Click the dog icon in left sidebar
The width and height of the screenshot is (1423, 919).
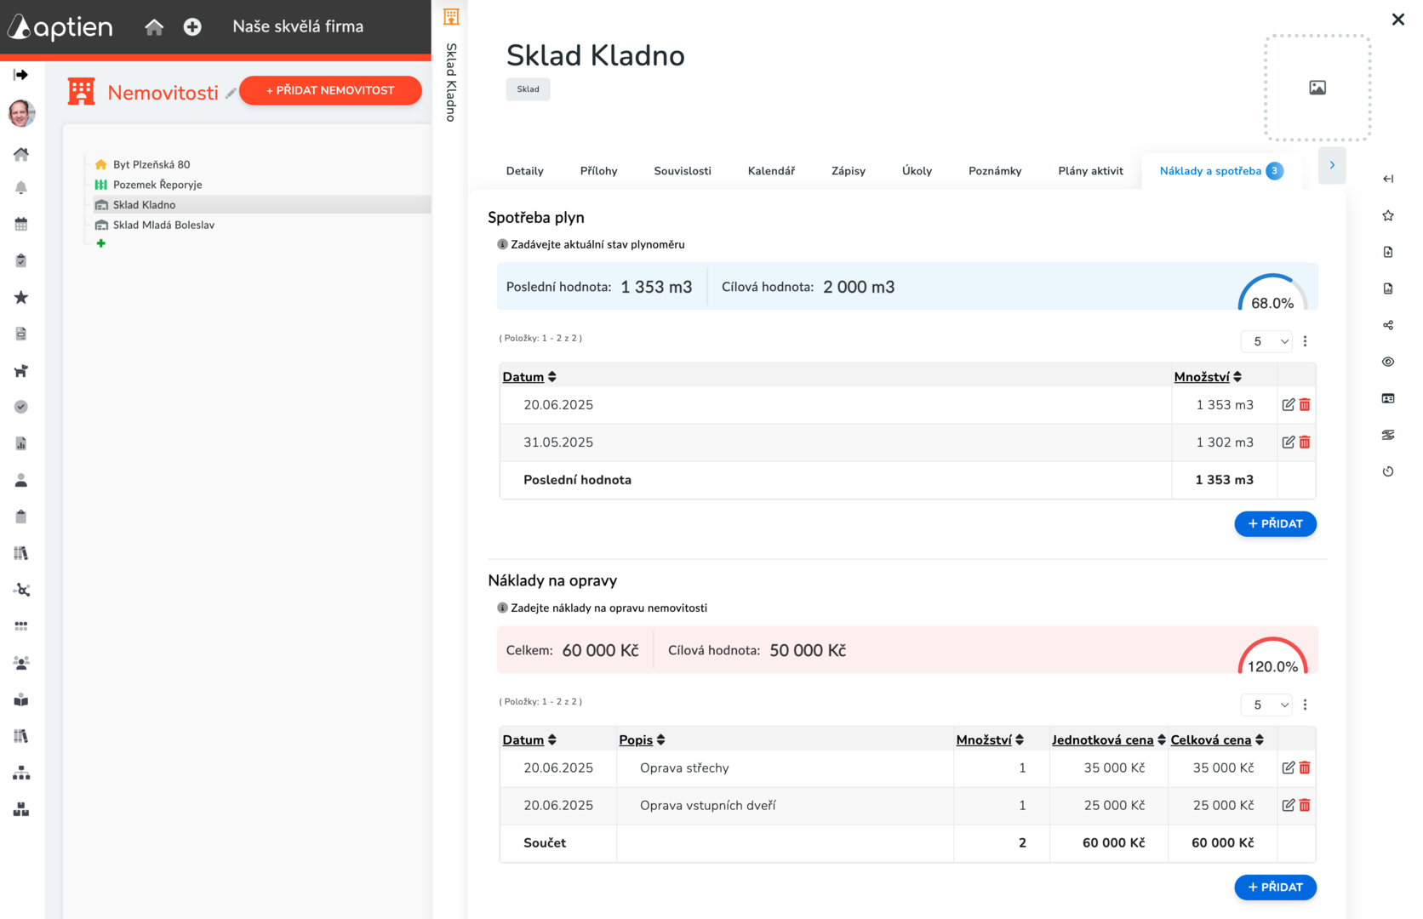tap(21, 371)
